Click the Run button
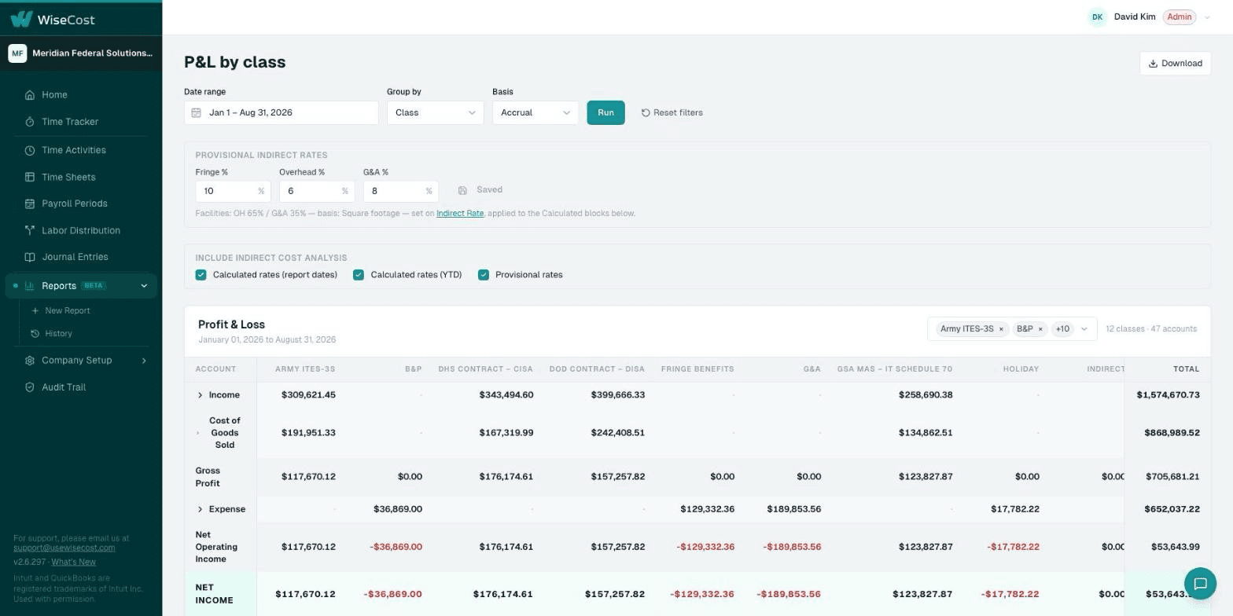1233x616 pixels. (605, 113)
